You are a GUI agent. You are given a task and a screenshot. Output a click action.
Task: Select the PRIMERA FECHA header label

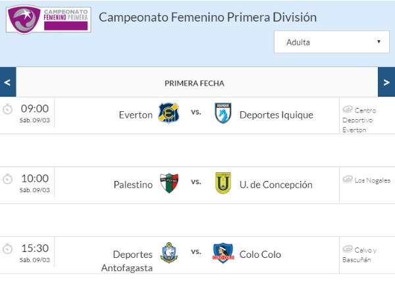coord(194,83)
